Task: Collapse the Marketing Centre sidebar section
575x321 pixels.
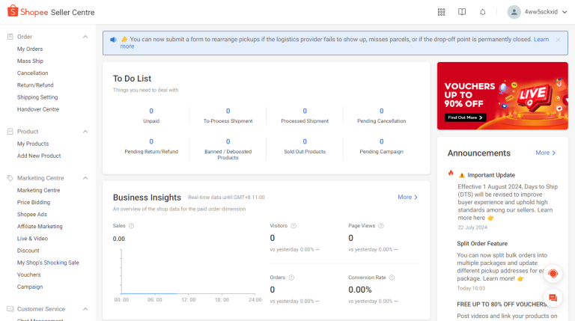Action: pyautogui.click(x=85, y=178)
